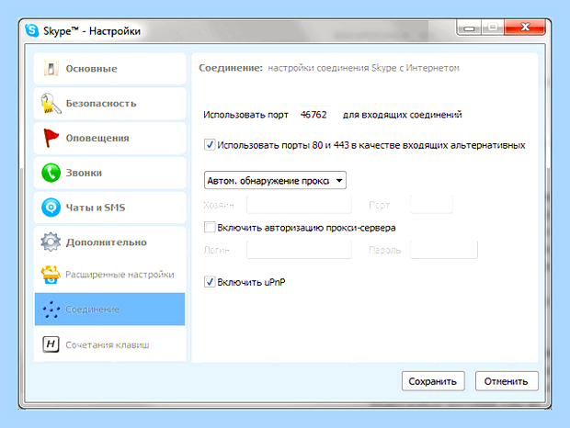Switch to Оповещения section
The width and height of the screenshot is (570, 428).
click(x=109, y=138)
